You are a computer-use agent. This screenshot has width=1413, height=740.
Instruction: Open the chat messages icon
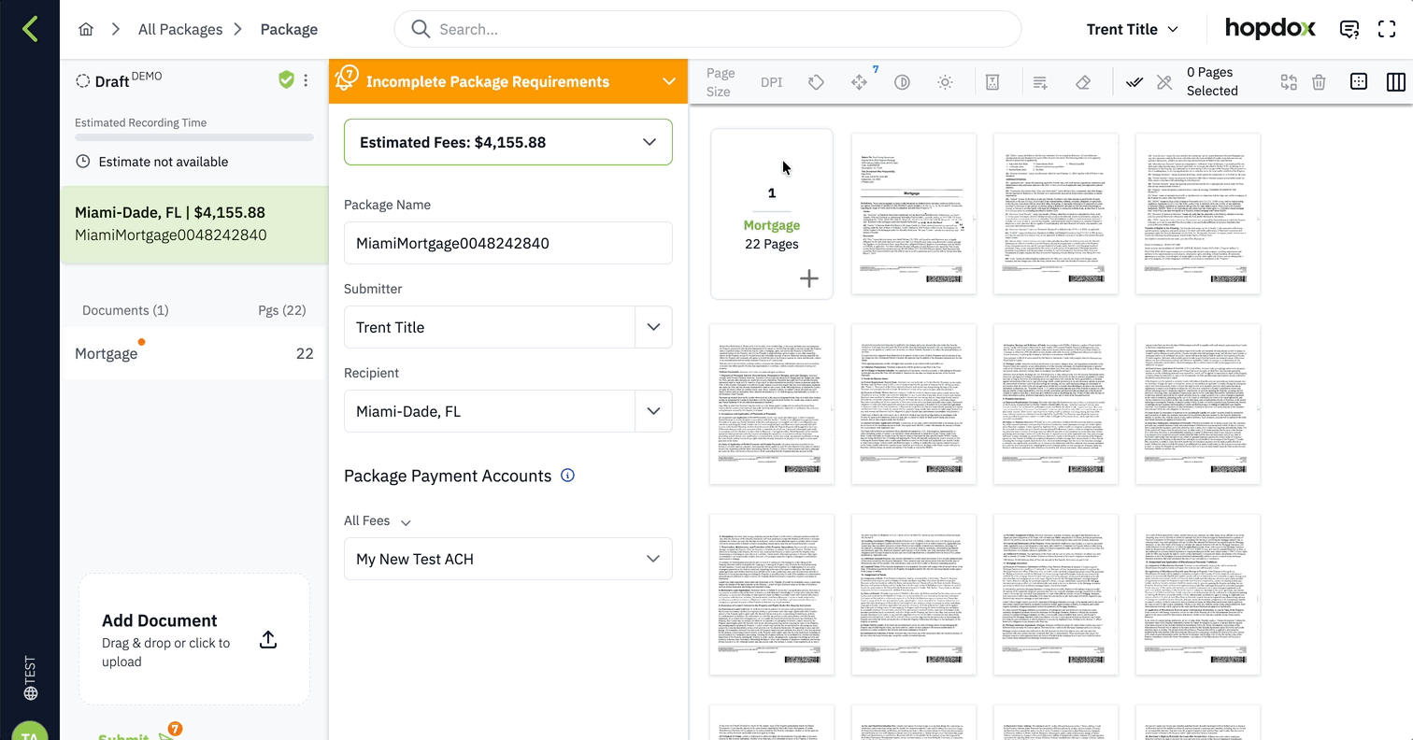(1349, 29)
